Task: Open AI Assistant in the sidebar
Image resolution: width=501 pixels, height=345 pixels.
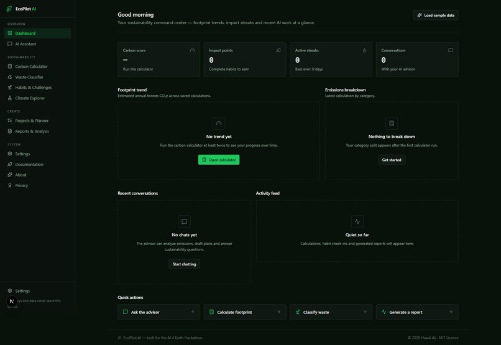Action: click(37, 44)
